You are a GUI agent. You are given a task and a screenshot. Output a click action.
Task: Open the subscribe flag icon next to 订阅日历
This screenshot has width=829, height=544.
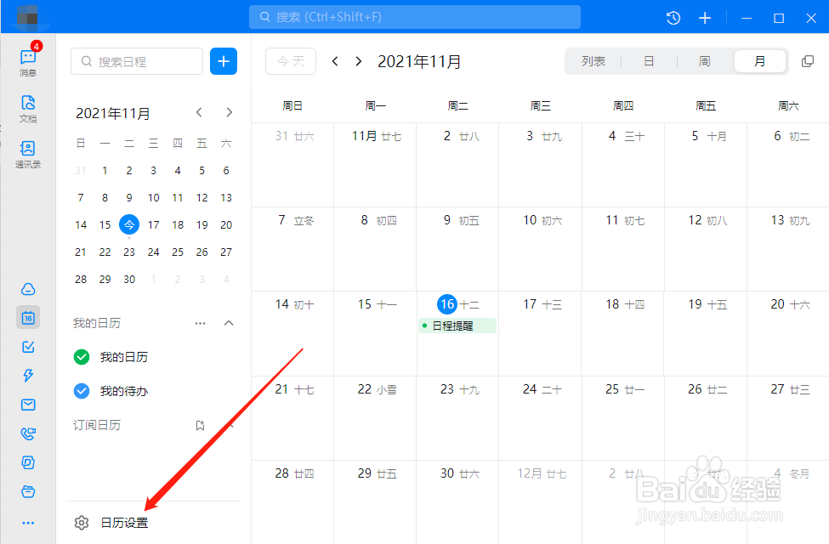click(x=200, y=425)
